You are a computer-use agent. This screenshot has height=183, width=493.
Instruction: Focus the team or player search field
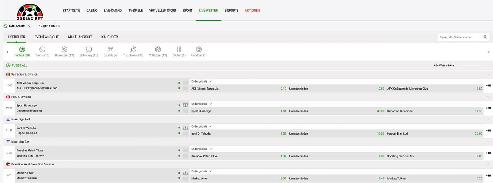tap(460, 37)
